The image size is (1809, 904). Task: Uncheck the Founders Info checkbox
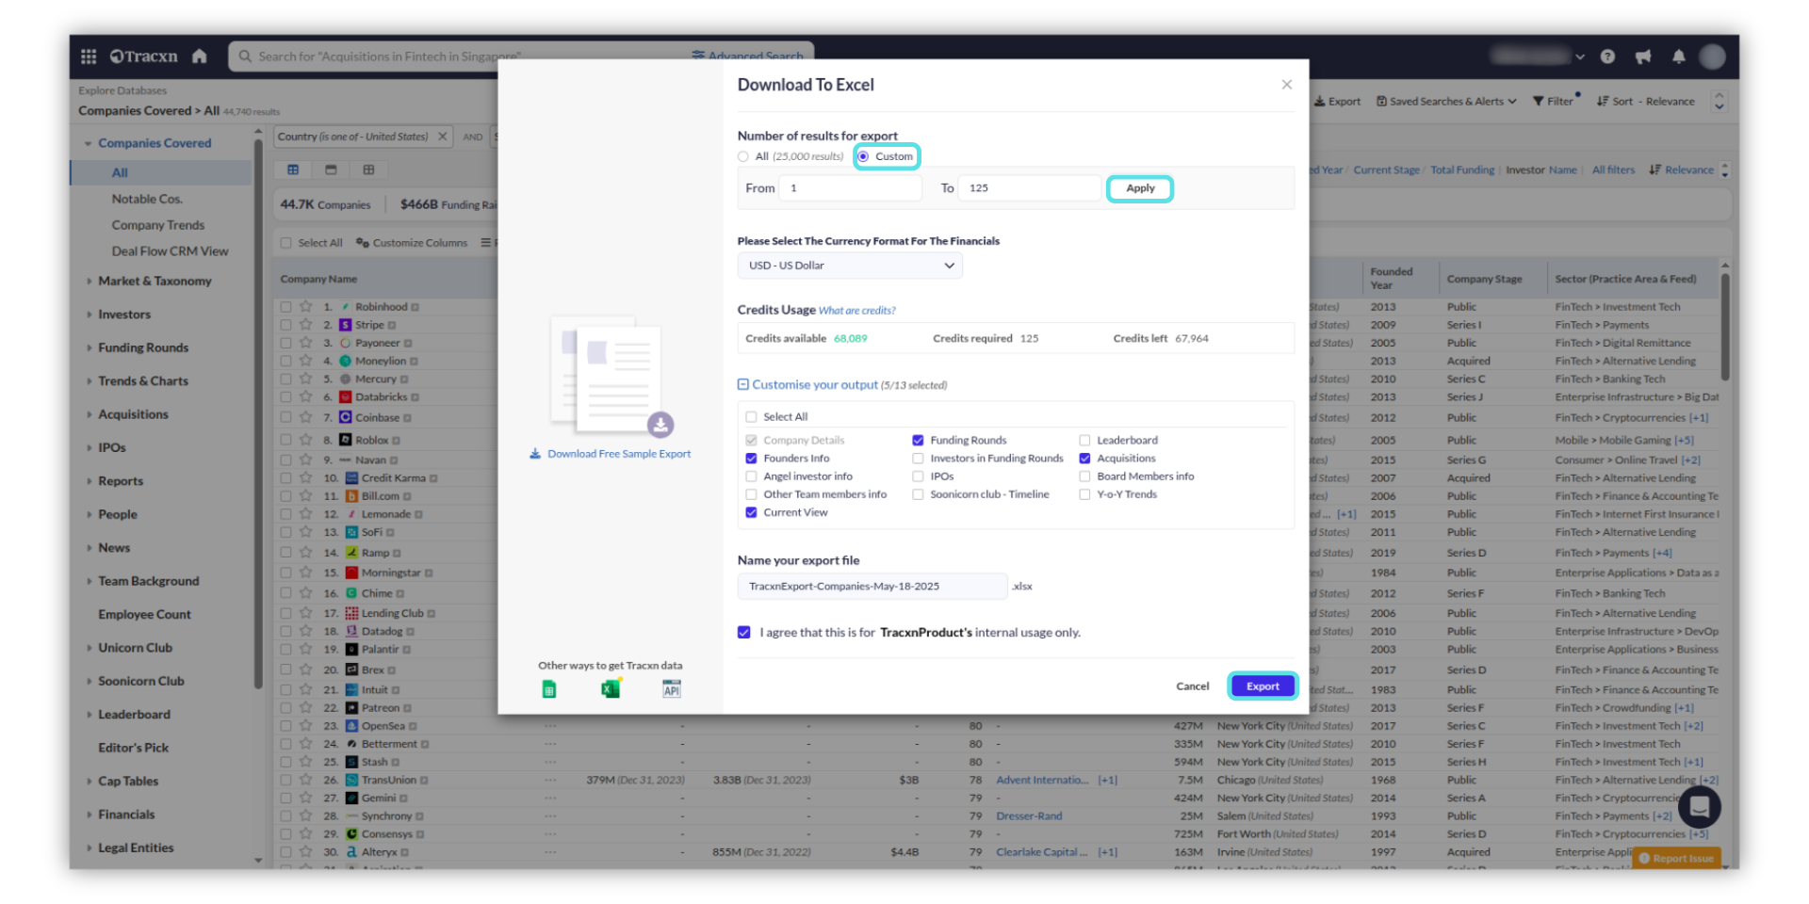coord(751,459)
